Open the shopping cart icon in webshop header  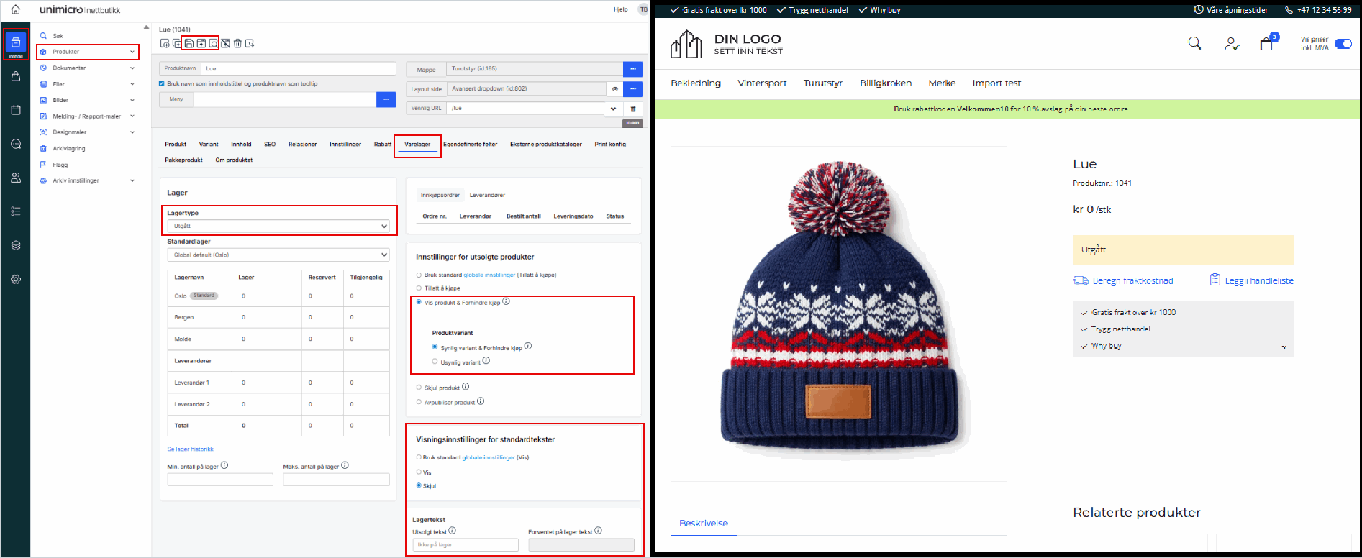click(1267, 44)
